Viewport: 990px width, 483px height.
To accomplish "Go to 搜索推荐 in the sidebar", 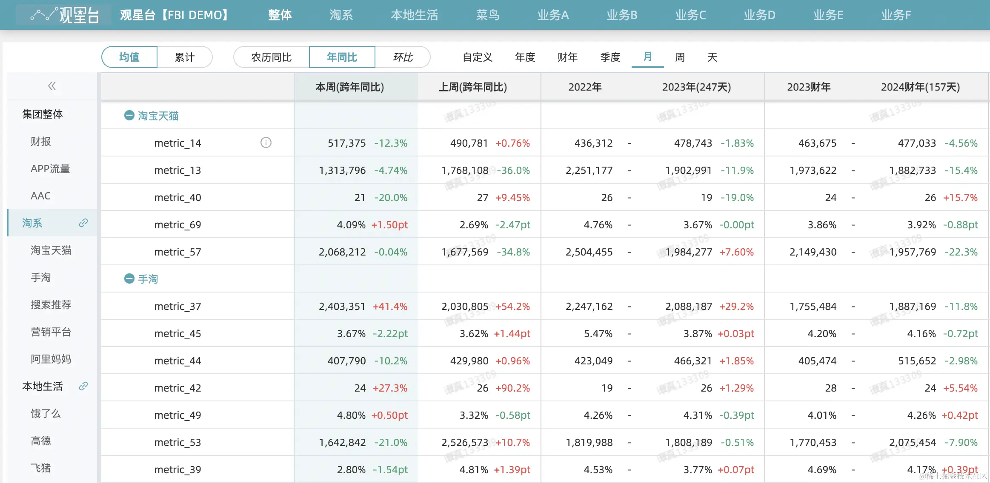I will (x=51, y=304).
